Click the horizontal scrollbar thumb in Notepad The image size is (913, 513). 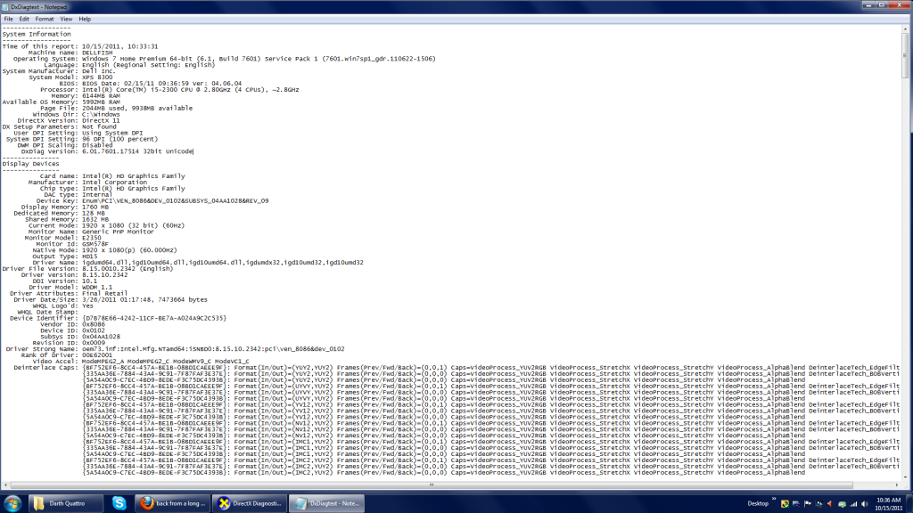(x=432, y=485)
